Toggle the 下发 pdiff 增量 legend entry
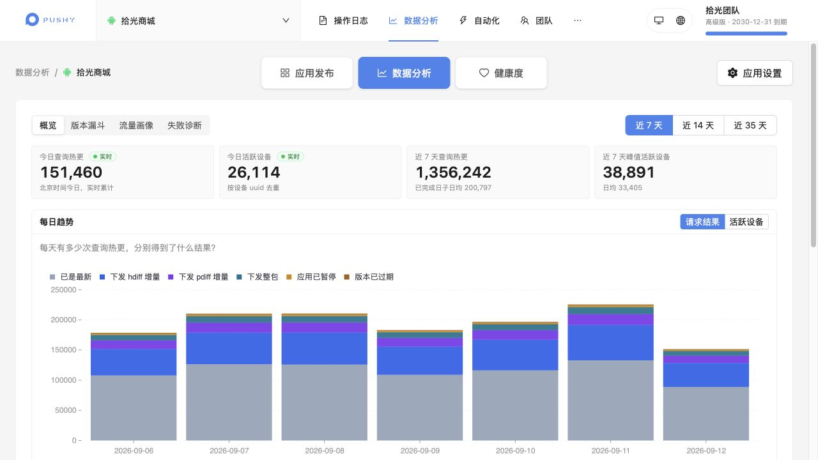818x460 pixels. [x=198, y=277]
